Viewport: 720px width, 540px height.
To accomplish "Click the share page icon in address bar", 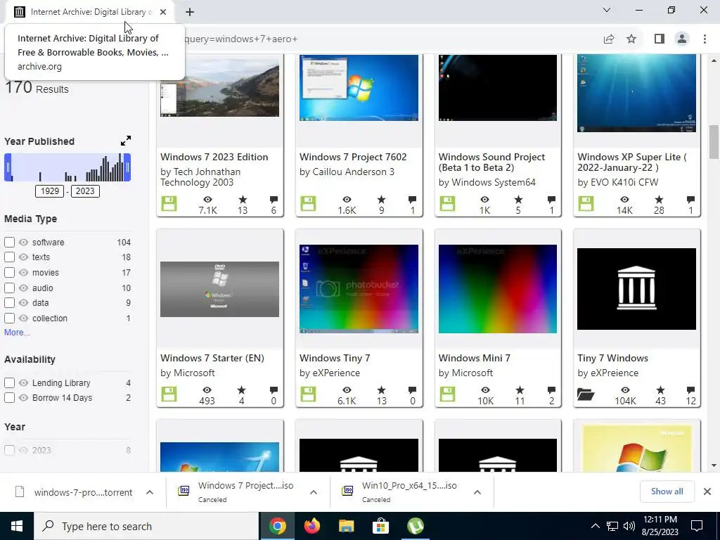I will [x=609, y=39].
